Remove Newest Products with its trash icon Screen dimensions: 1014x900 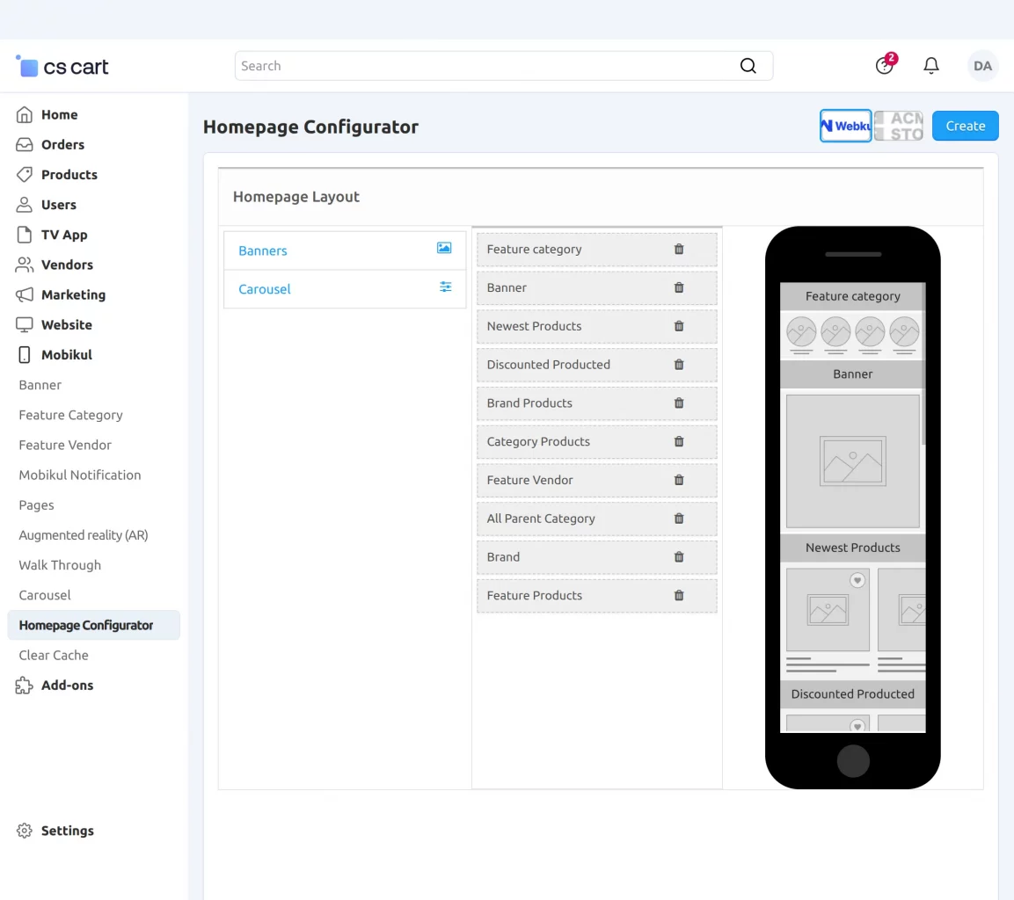679,326
